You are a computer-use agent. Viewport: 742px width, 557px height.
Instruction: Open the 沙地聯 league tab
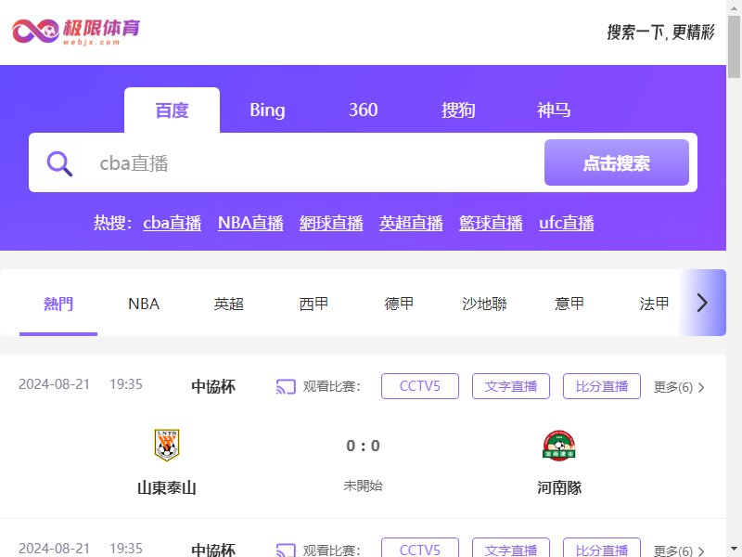[484, 304]
